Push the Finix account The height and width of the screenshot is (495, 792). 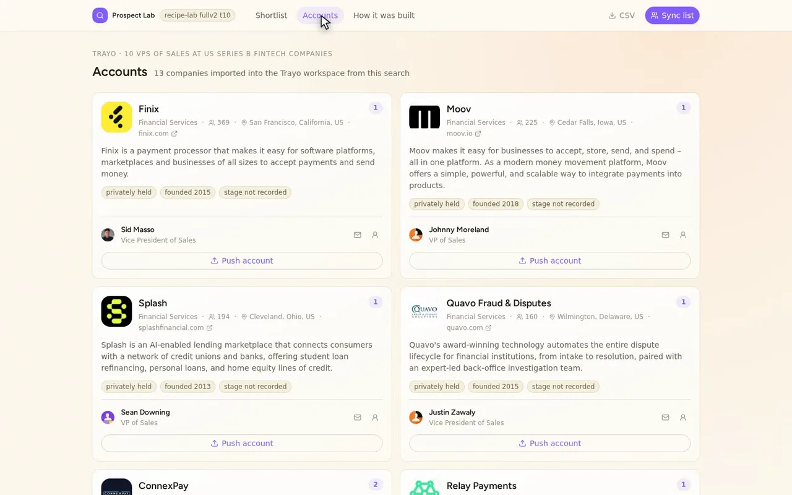pyautogui.click(x=242, y=260)
